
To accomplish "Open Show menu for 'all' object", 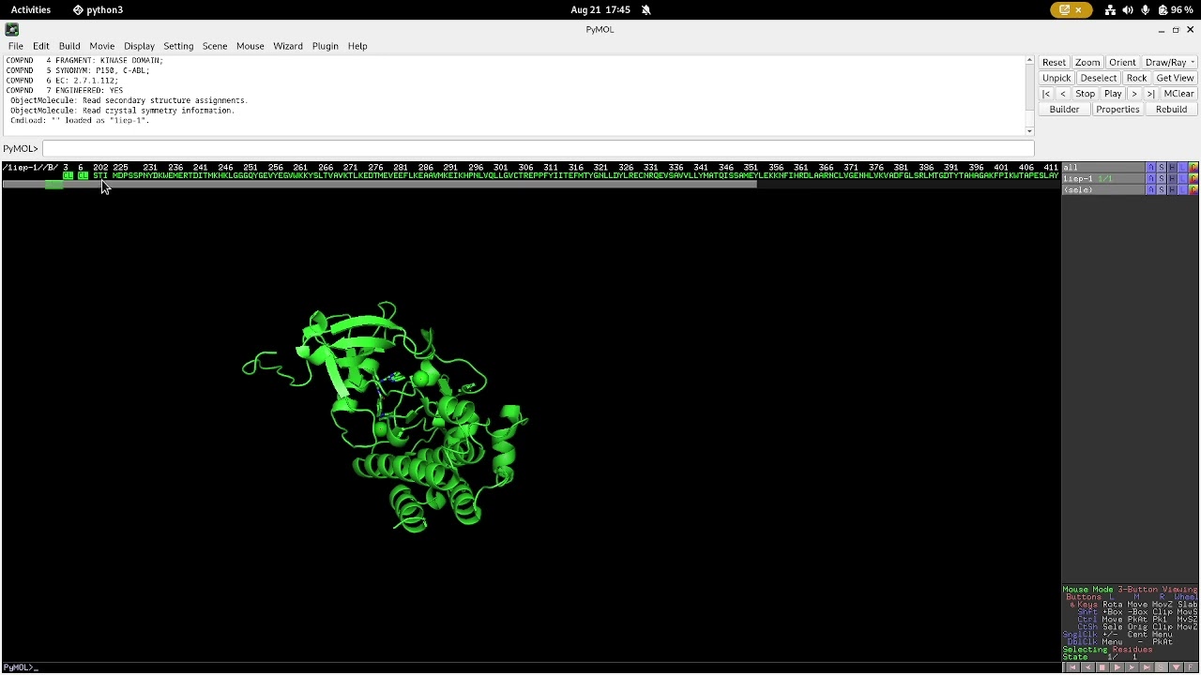I will [x=1162, y=168].
